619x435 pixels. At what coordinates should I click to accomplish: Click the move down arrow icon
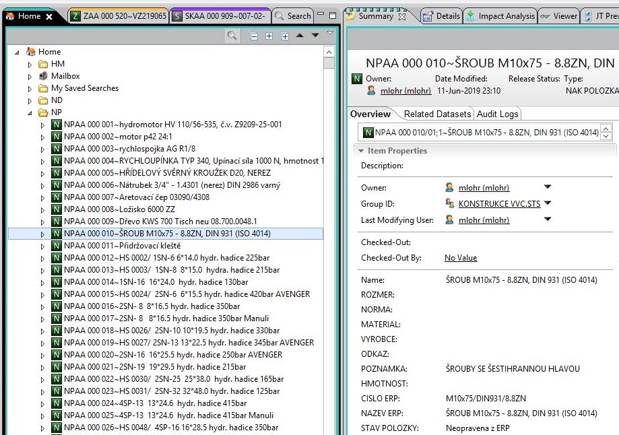tap(315, 36)
